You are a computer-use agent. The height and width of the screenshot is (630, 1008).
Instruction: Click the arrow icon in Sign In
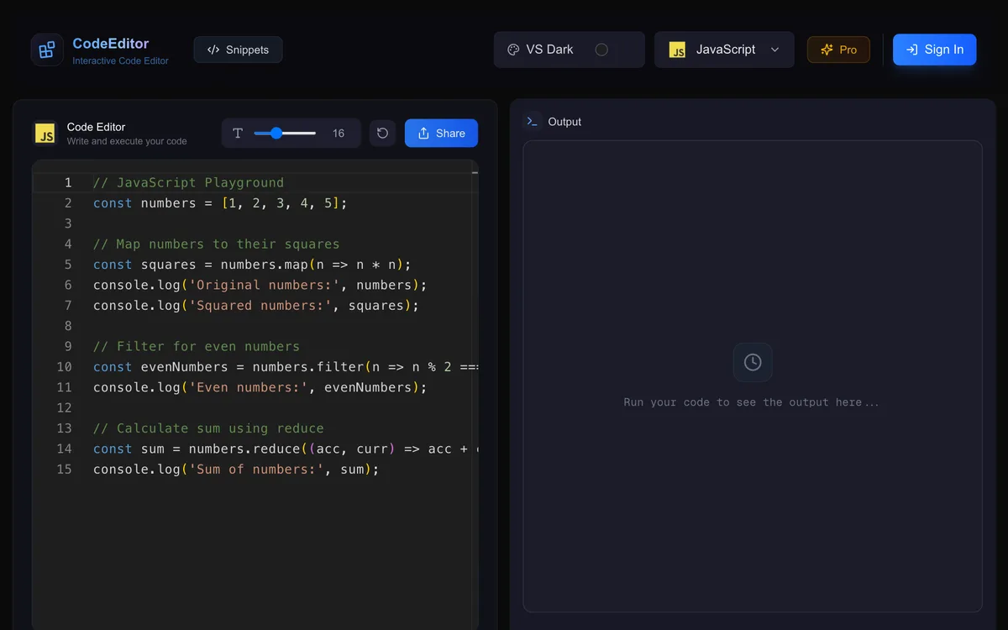911,50
